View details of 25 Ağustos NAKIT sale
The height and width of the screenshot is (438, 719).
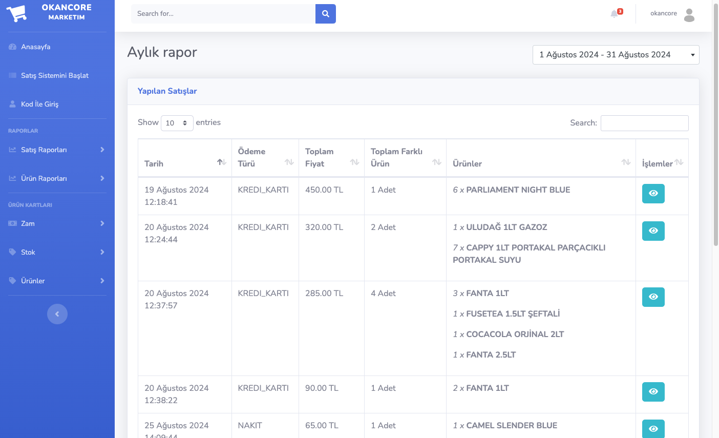coord(653,429)
